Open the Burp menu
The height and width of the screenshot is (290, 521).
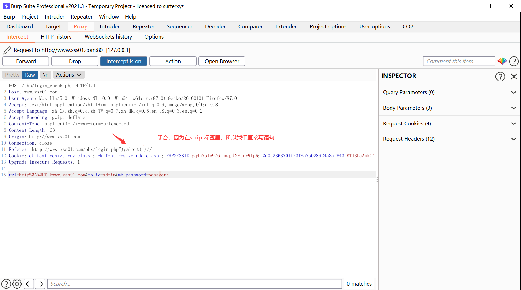9,17
